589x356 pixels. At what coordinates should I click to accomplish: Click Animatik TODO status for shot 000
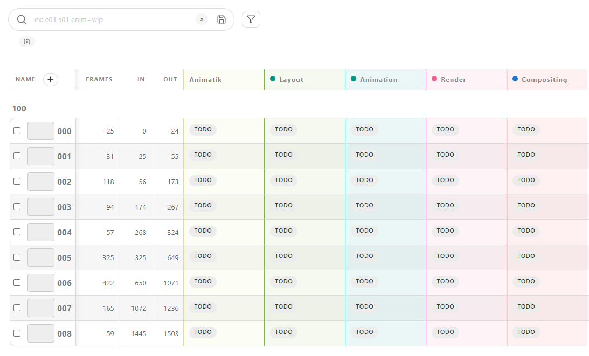203,130
